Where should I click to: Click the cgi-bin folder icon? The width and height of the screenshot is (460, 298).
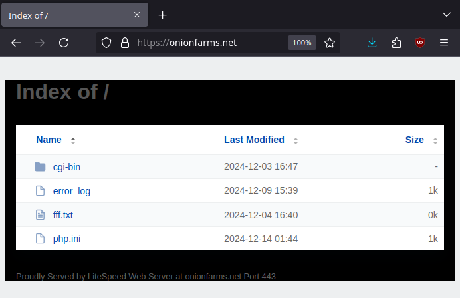click(x=40, y=167)
